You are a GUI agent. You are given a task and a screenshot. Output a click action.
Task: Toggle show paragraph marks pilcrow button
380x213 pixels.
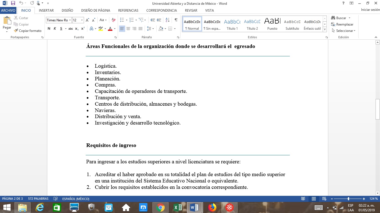[176, 20]
